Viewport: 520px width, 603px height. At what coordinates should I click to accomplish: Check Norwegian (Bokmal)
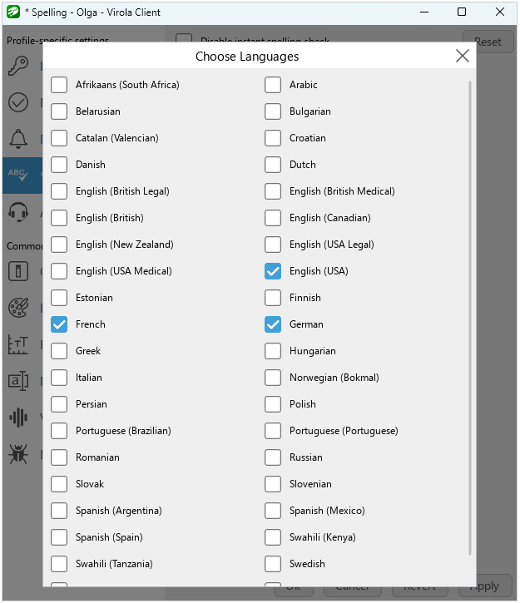click(x=273, y=378)
